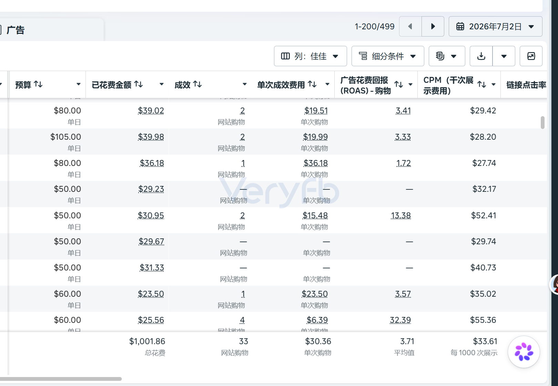This screenshot has width=558, height=386.
Task: Click the vertical table scrollbar thumb
Action: coord(542,122)
